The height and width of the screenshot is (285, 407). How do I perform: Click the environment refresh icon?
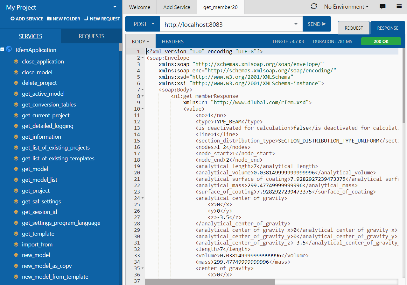[314, 6]
